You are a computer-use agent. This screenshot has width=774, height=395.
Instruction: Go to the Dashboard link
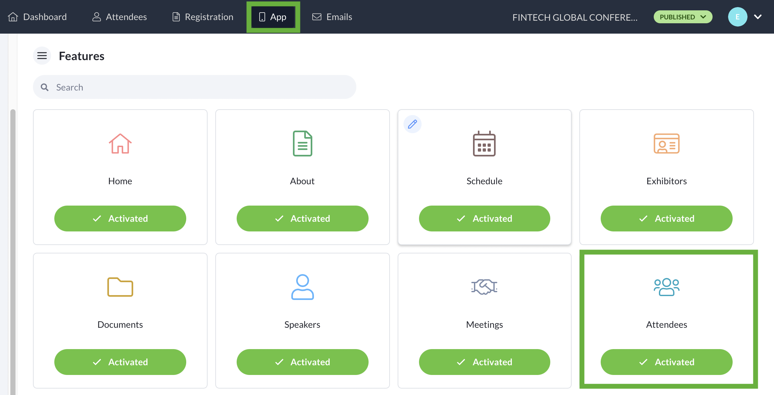tap(38, 17)
